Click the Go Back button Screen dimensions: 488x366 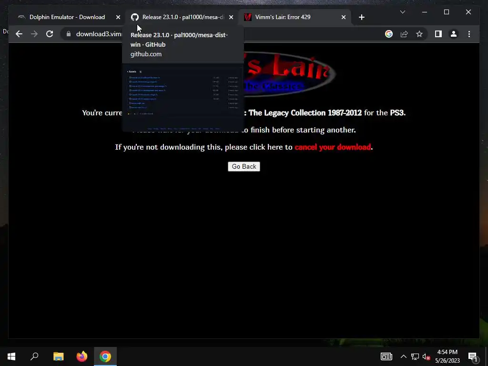(244, 166)
